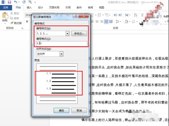Click 格式刷 format painter

(16, 23)
